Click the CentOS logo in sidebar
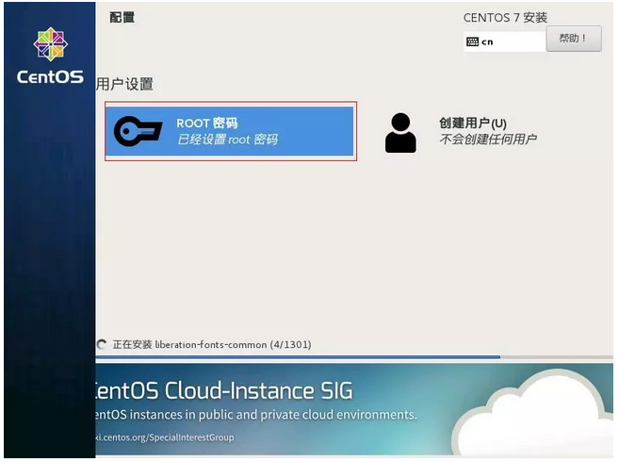 [51, 44]
